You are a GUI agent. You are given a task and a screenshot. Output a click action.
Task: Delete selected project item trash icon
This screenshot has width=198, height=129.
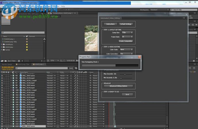(19, 61)
